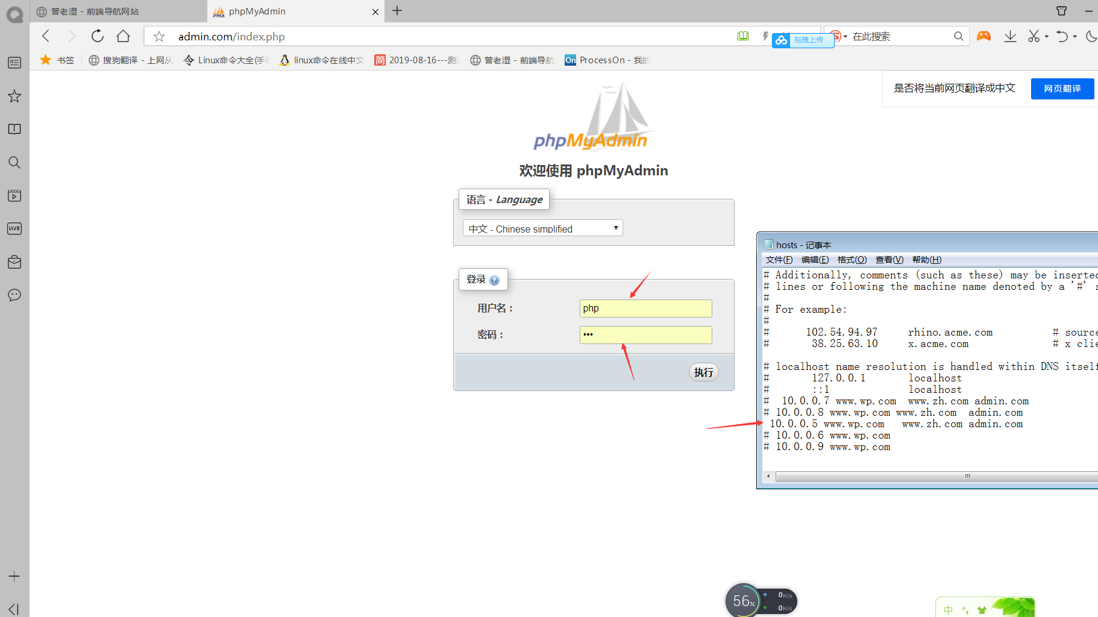Open a new browser tab
The height and width of the screenshot is (617, 1098).
(397, 11)
